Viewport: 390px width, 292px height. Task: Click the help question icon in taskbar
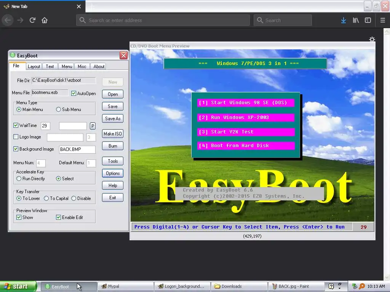pyautogui.click(x=331, y=286)
